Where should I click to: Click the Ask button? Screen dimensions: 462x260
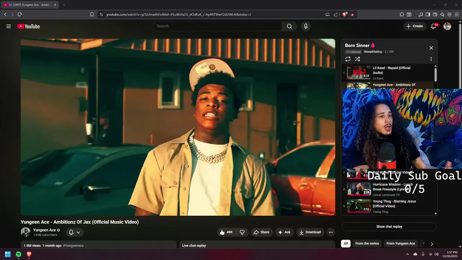pyautogui.click(x=284, y=232)
